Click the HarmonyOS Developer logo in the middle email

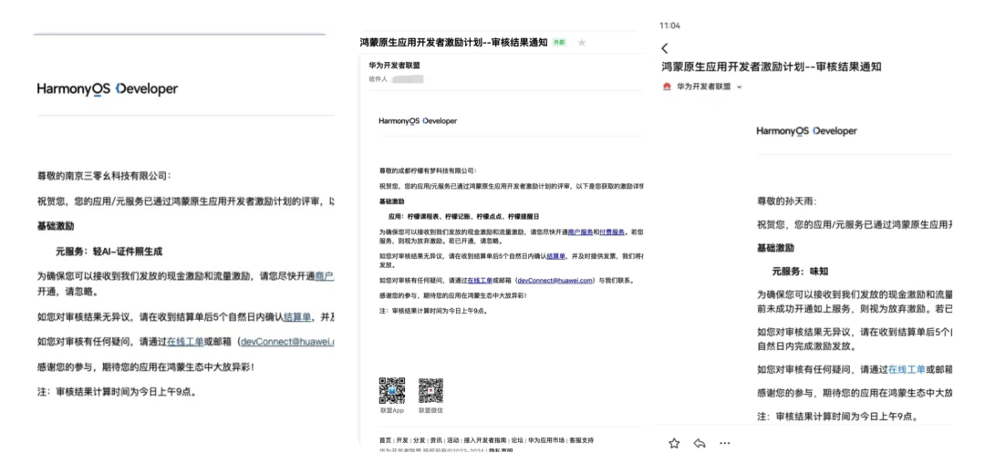click(418, 120)
